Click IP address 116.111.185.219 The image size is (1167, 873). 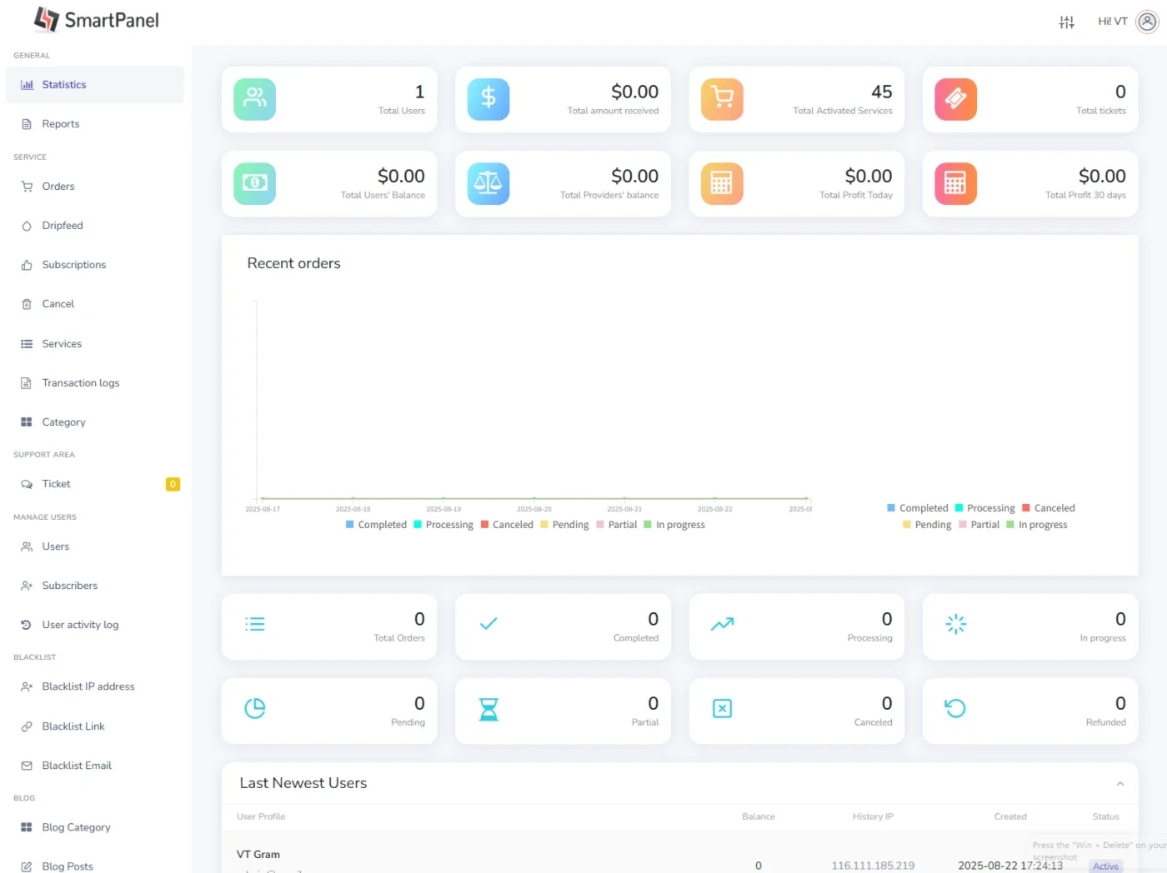[873, 866]
